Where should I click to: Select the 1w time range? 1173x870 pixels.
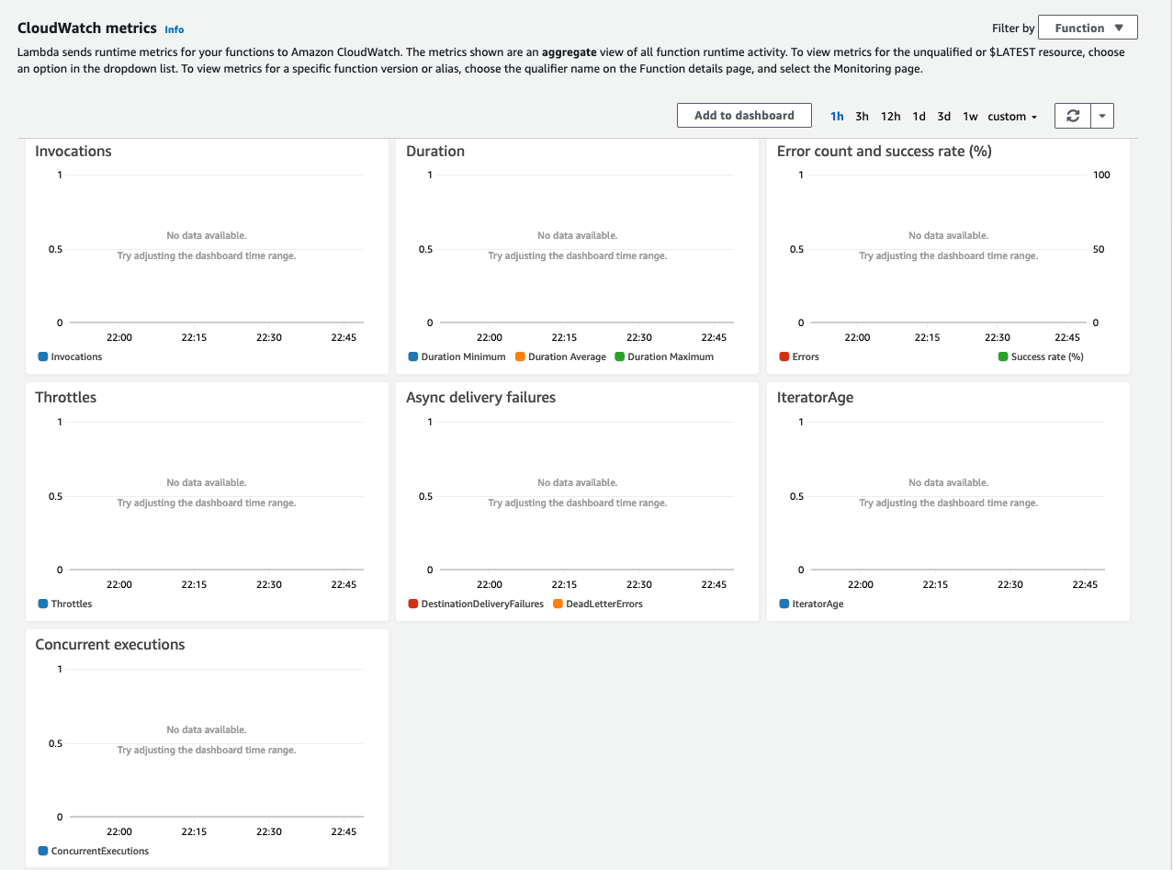[970, 116]
